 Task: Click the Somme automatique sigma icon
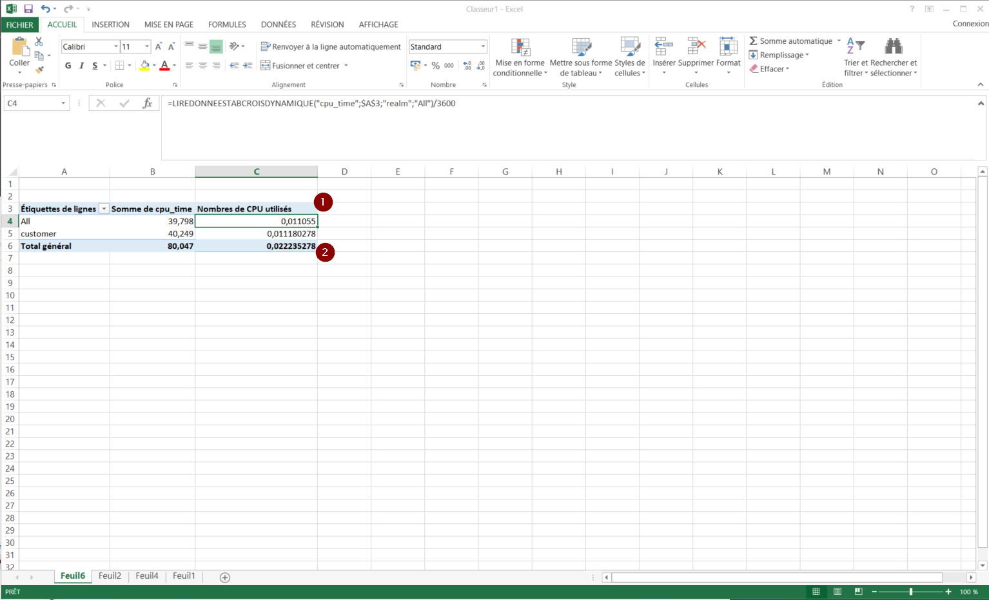pos(753,41)
